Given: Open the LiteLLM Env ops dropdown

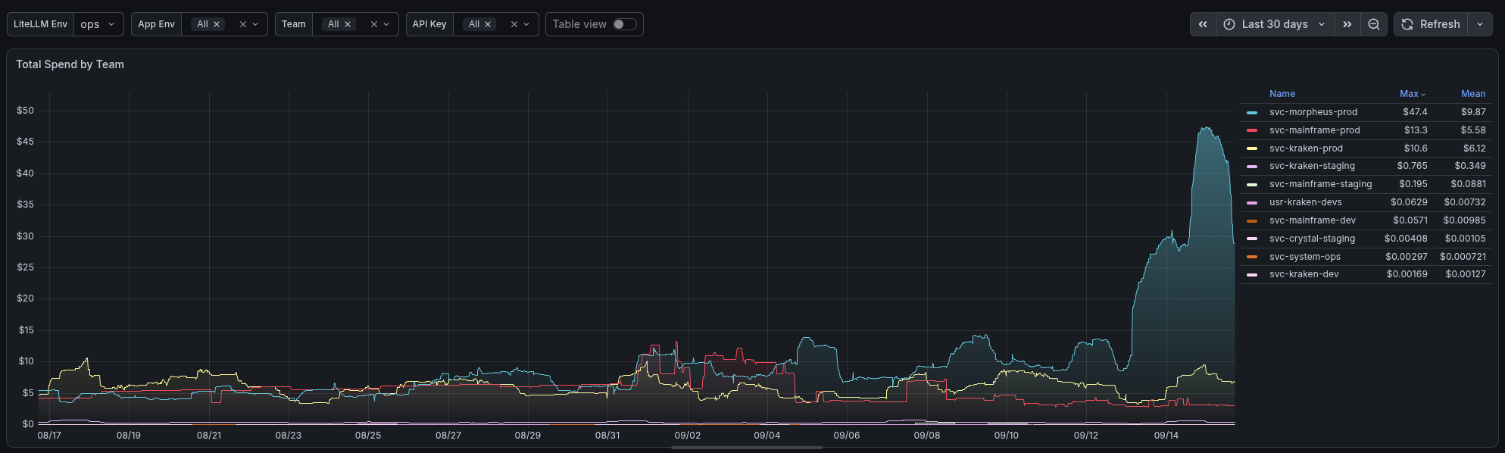Looking at the screenshot, I should (99, 24).
